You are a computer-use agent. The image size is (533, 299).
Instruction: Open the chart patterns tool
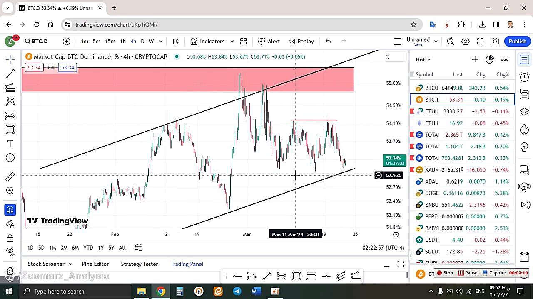[x=10, y=101]
